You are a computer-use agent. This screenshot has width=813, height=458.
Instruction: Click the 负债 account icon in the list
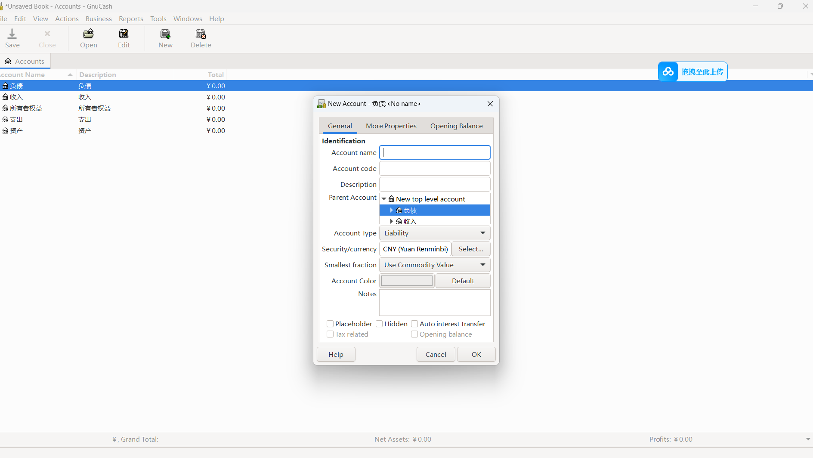click(x=5, y=86)
